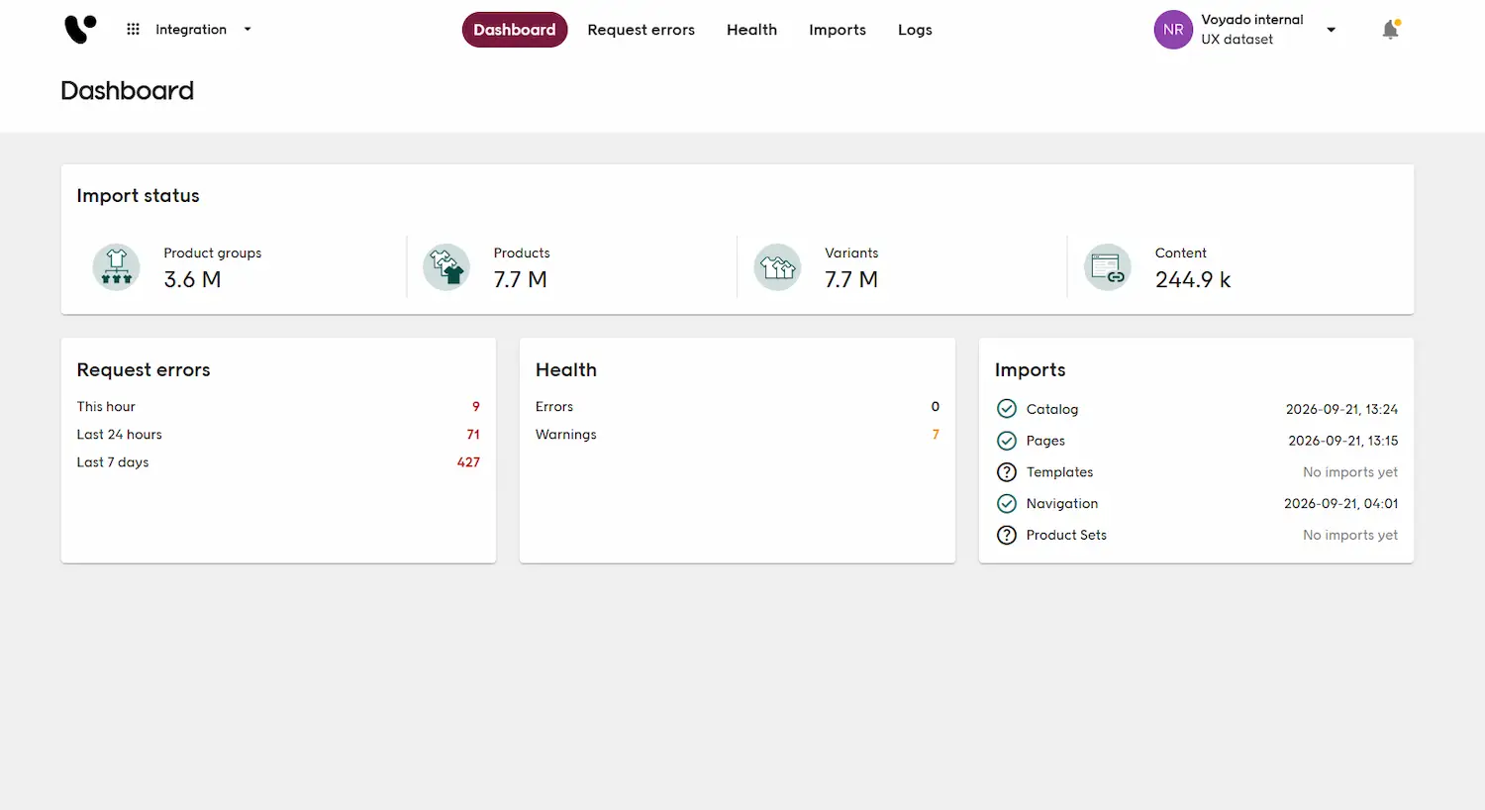Click the Last 7 days count 427
This screenshot has width=1485, height=810.
[x=468, y=462]
